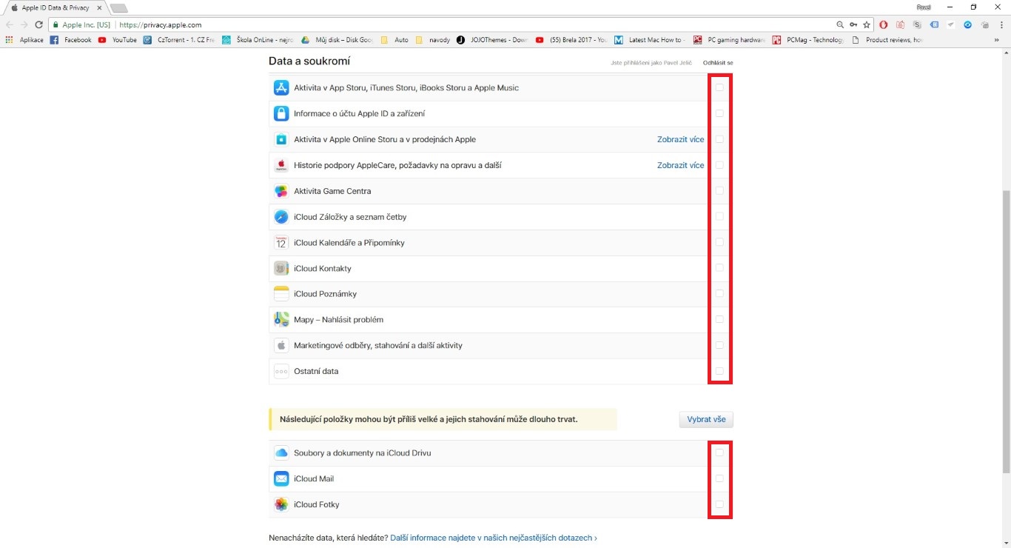Expand Zobrazit více for Apple Online Store

(x=681, y=139)
